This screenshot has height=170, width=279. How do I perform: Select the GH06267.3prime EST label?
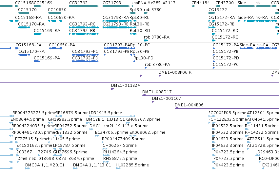pyautogui.click(x=143, y=119)
